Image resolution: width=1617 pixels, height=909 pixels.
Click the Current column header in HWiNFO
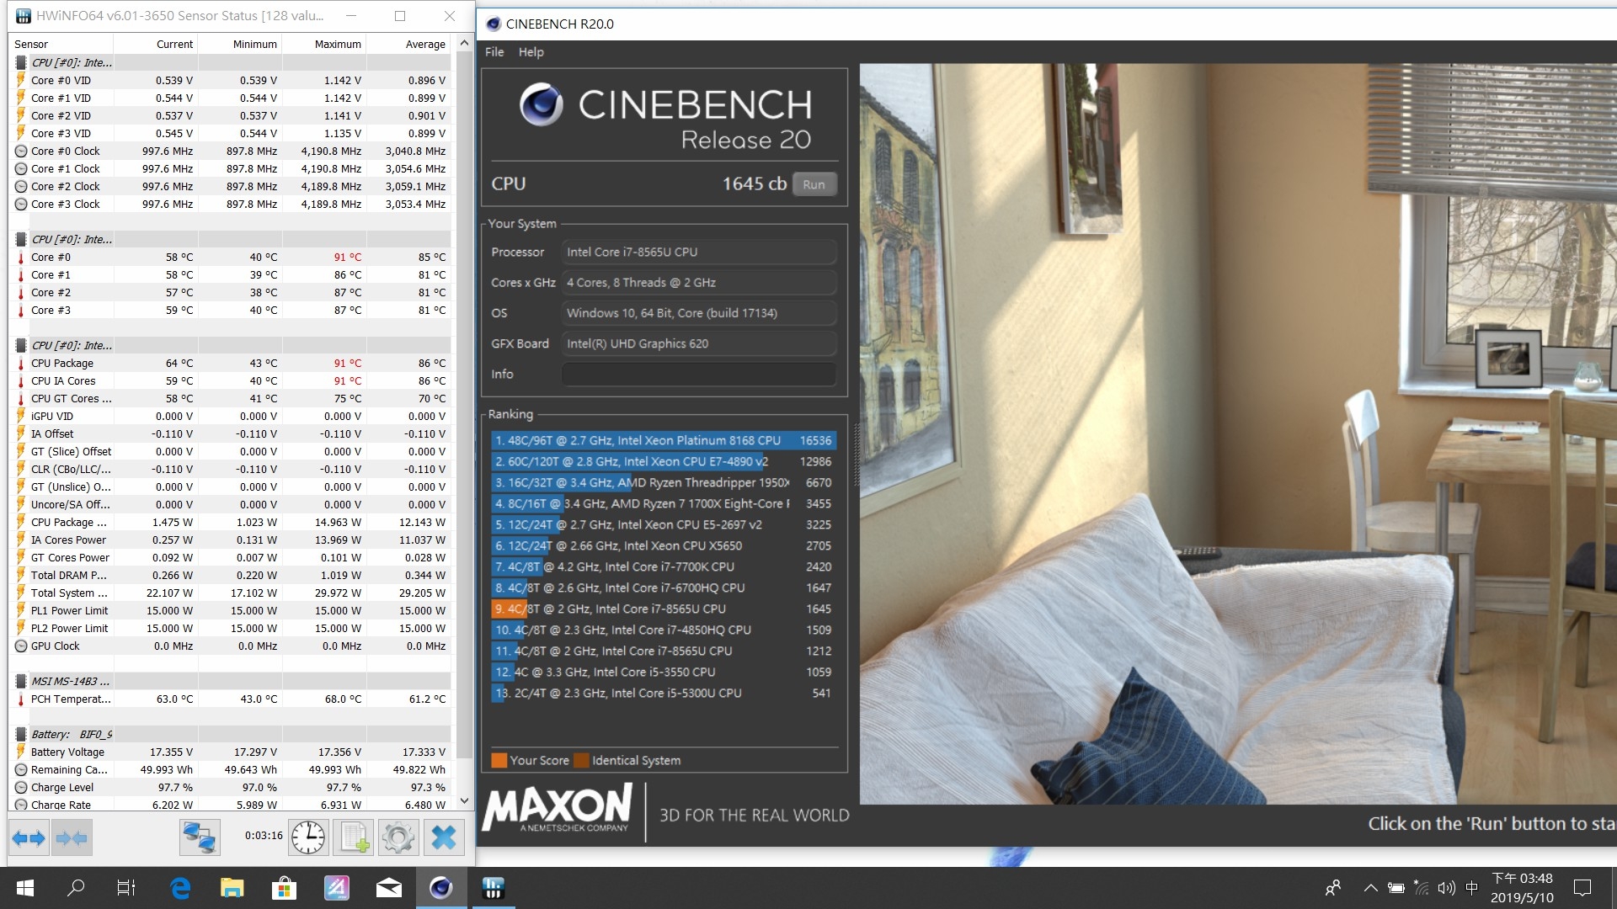(156, 44)
